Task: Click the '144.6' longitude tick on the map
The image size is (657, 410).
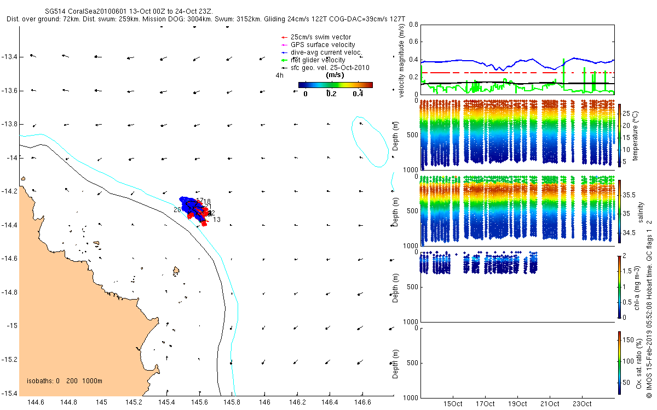Action: [36, 402]
